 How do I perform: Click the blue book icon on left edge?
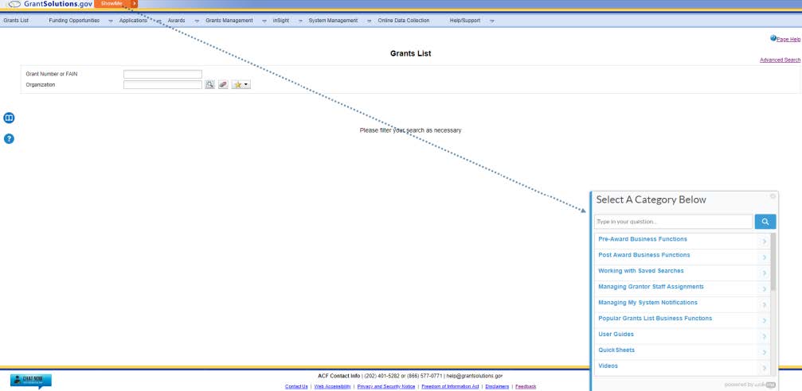pyautogui.click(x=10, y=118)
